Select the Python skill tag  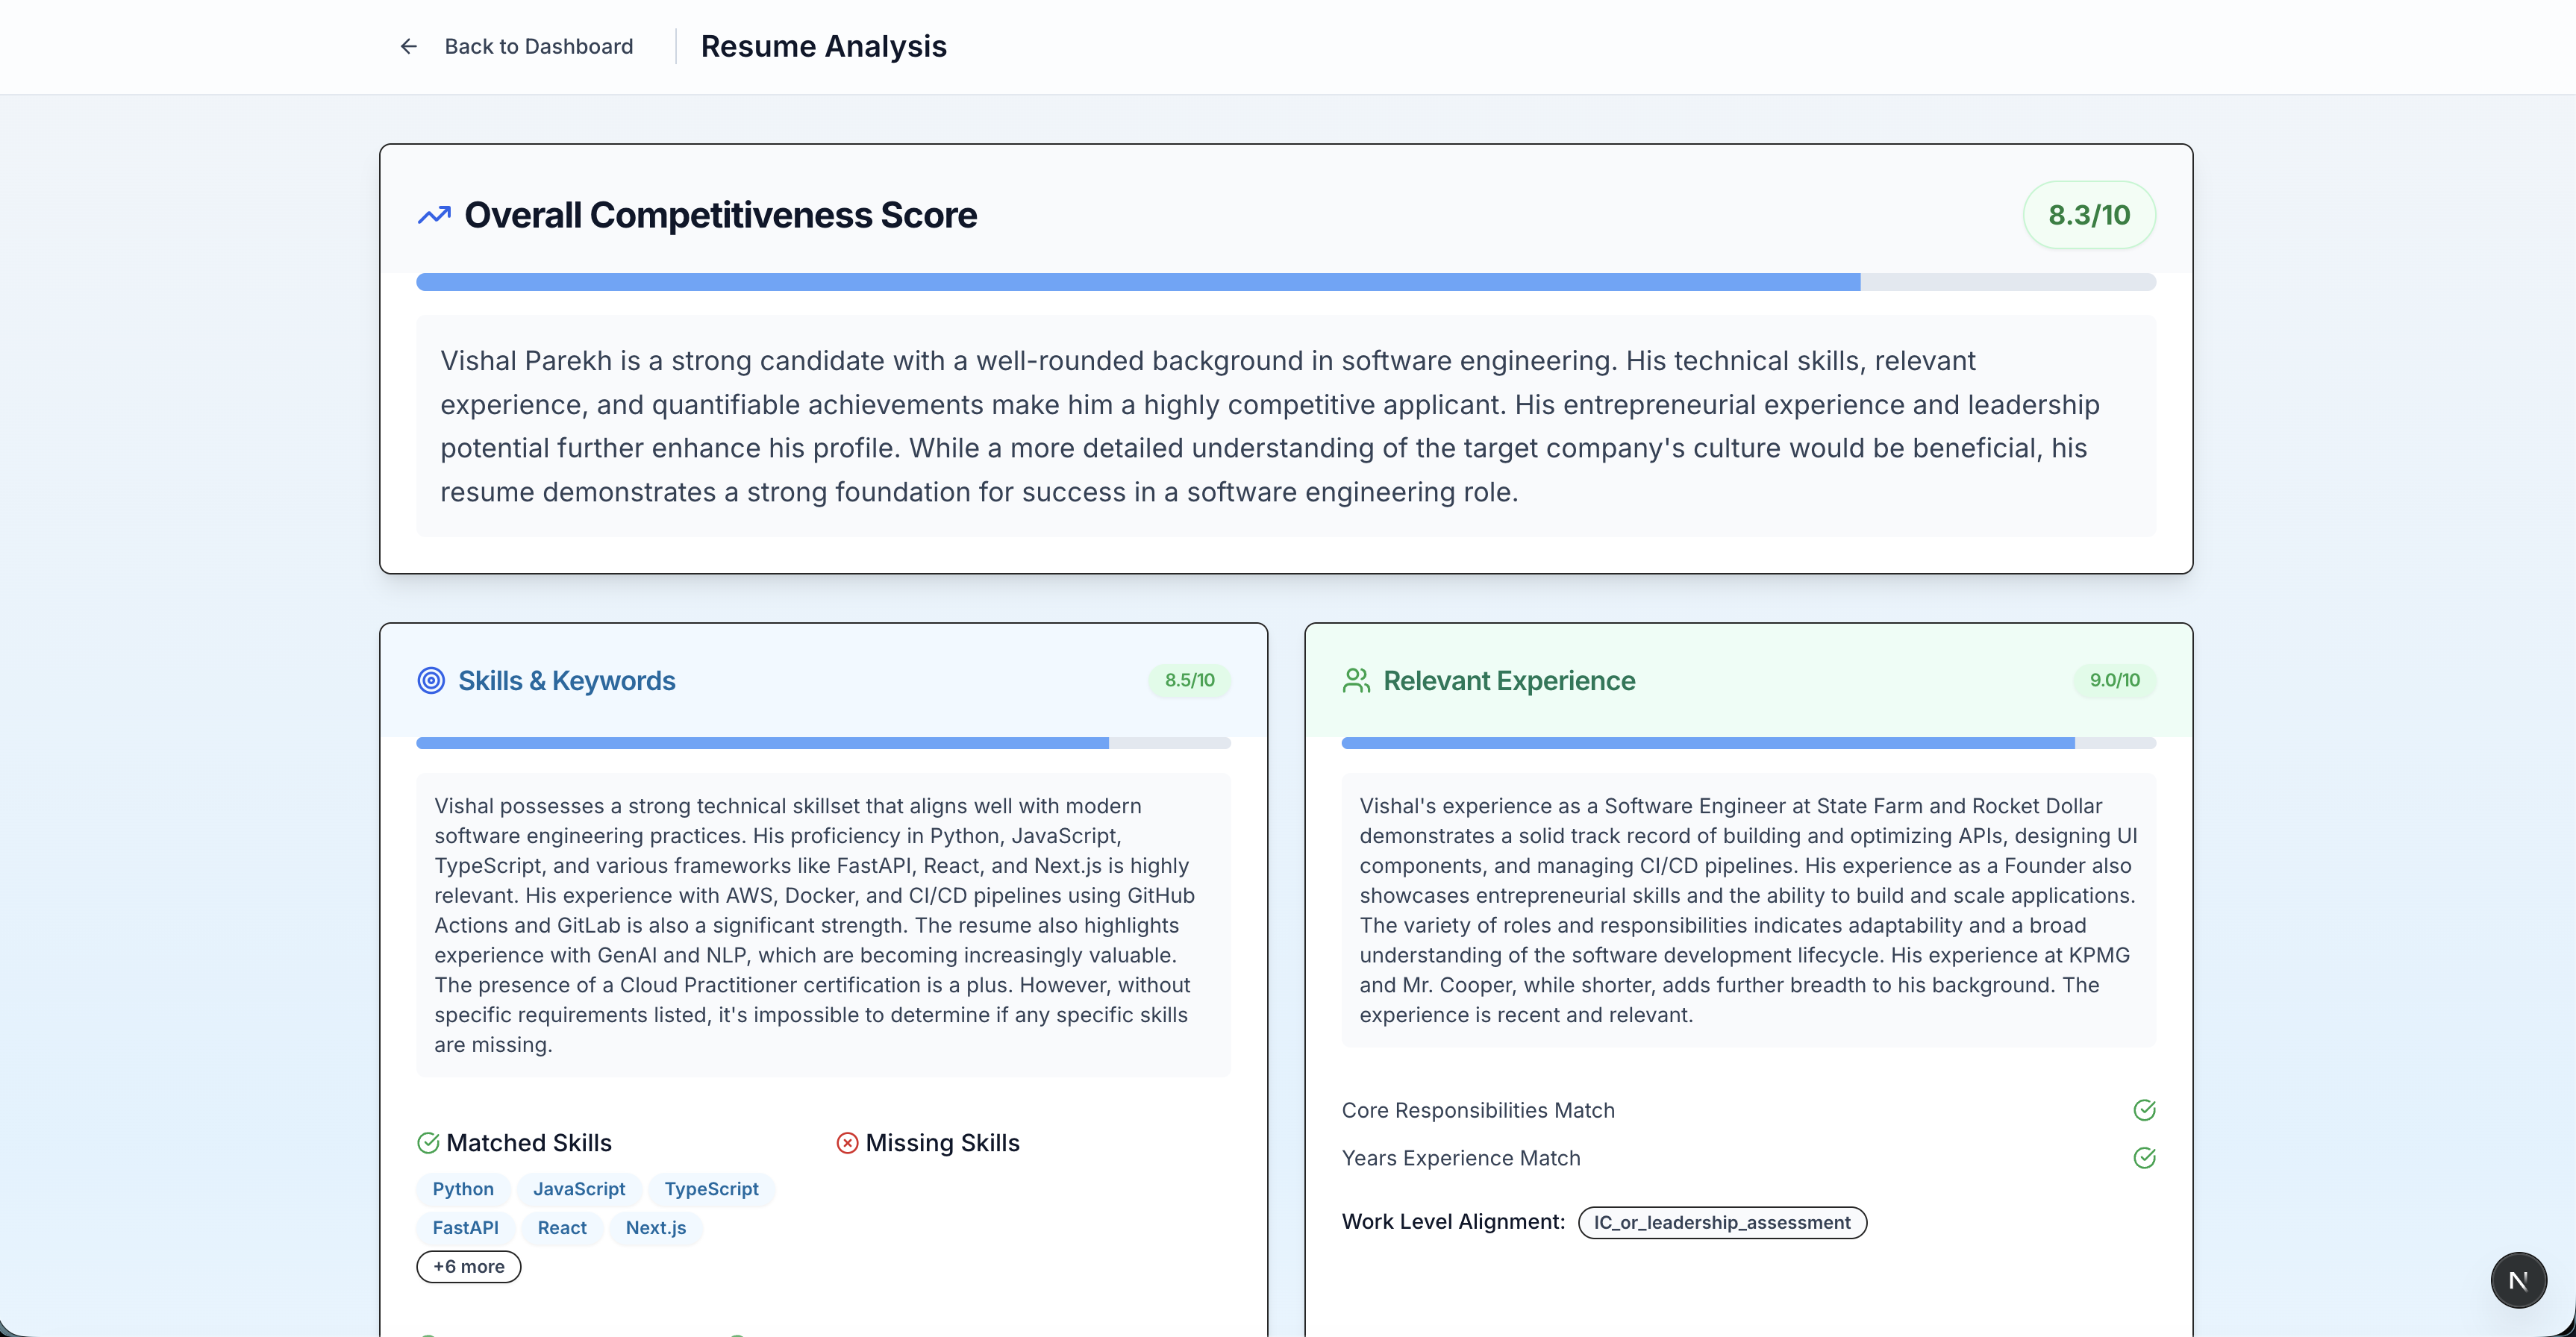pos(463,1189)
